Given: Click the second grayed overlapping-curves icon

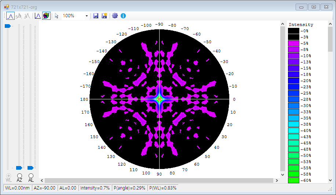Looking at the screenshot, I should pyautogui.click(x=19, y=16).
